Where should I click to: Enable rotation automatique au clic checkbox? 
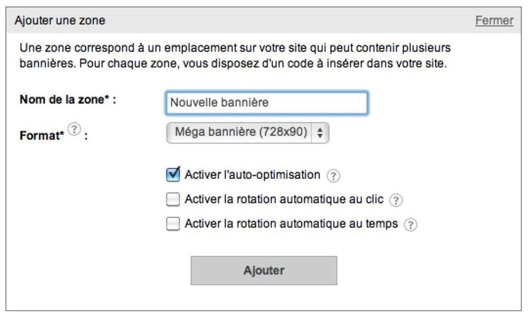click(x=173, y=200)
